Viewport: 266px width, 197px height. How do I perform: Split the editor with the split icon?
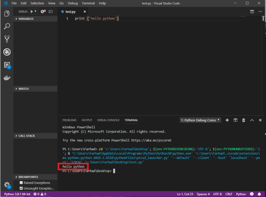pyautogui.click(x=252, y=12)
